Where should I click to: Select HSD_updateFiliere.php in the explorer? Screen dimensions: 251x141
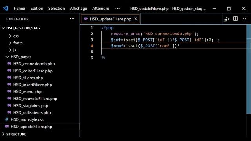click(40, 127)
